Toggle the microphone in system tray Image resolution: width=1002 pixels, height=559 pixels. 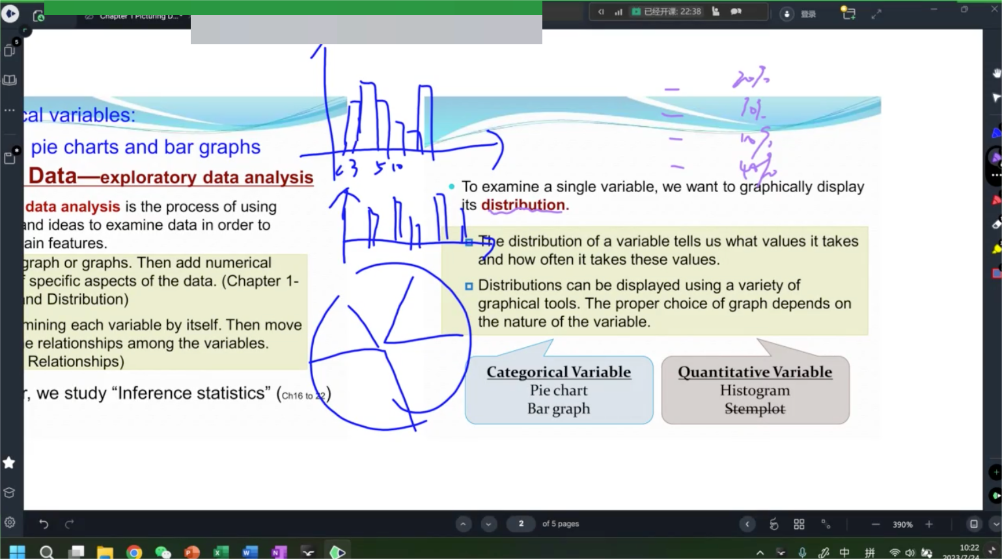(x=802, y=552)
